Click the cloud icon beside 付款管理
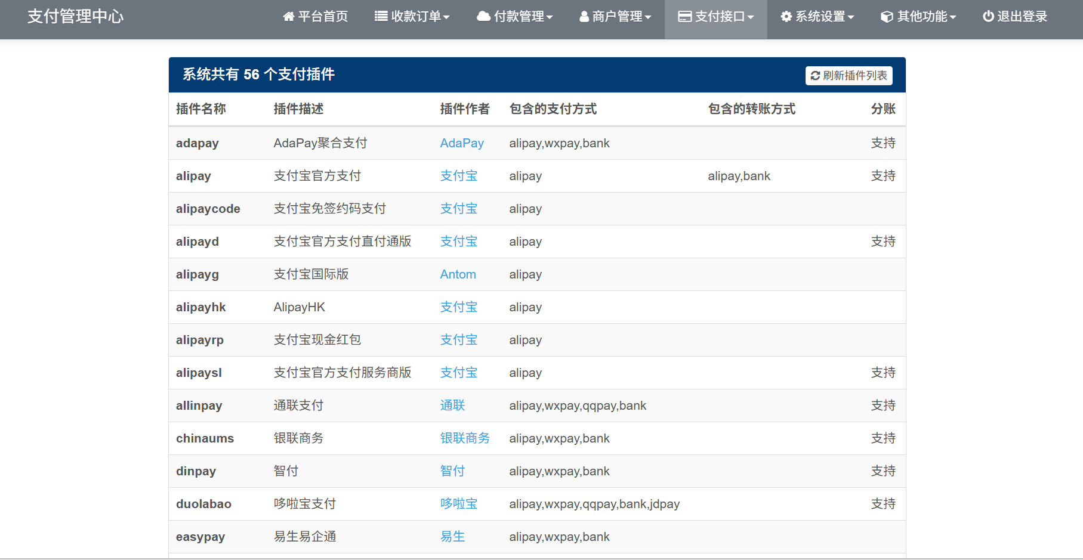The width and height of the screenshot is (1083, 560). [x=483, y=17]
